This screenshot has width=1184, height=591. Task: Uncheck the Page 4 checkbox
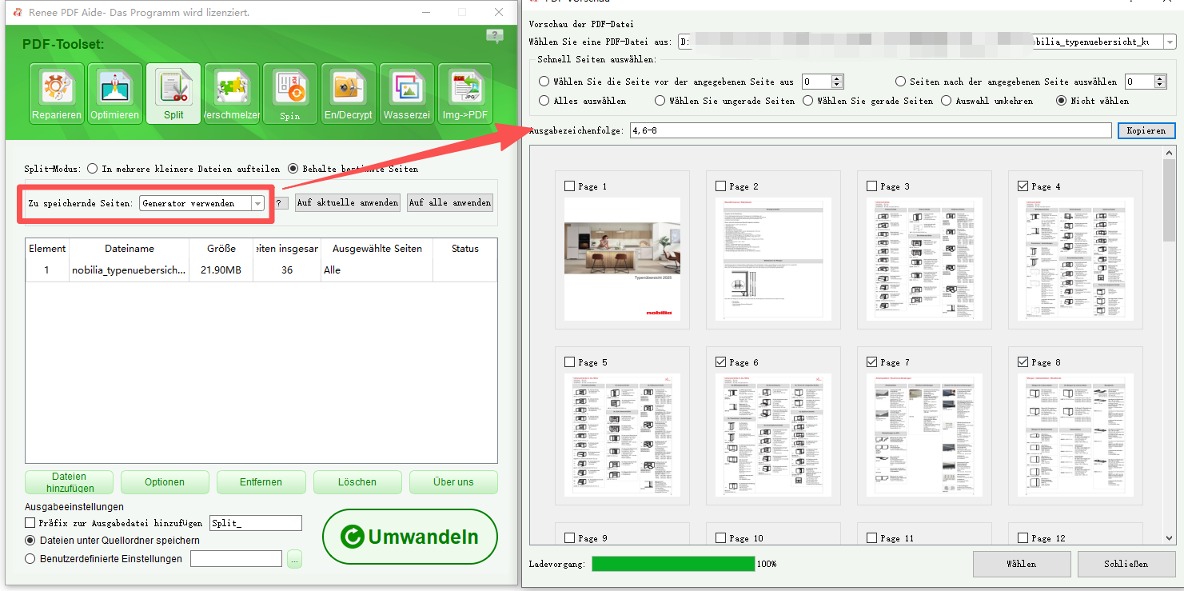pos(1023,186)
